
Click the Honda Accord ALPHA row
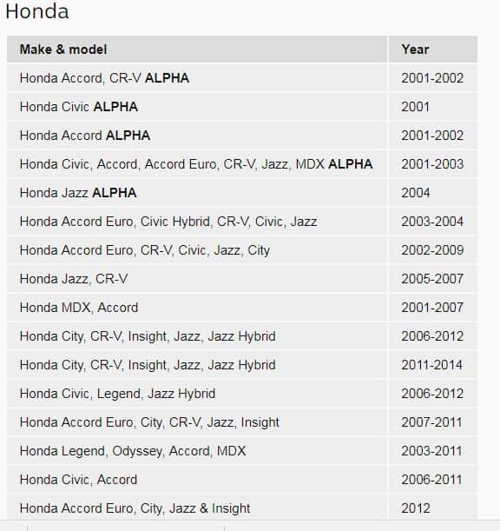pos(242,136)
